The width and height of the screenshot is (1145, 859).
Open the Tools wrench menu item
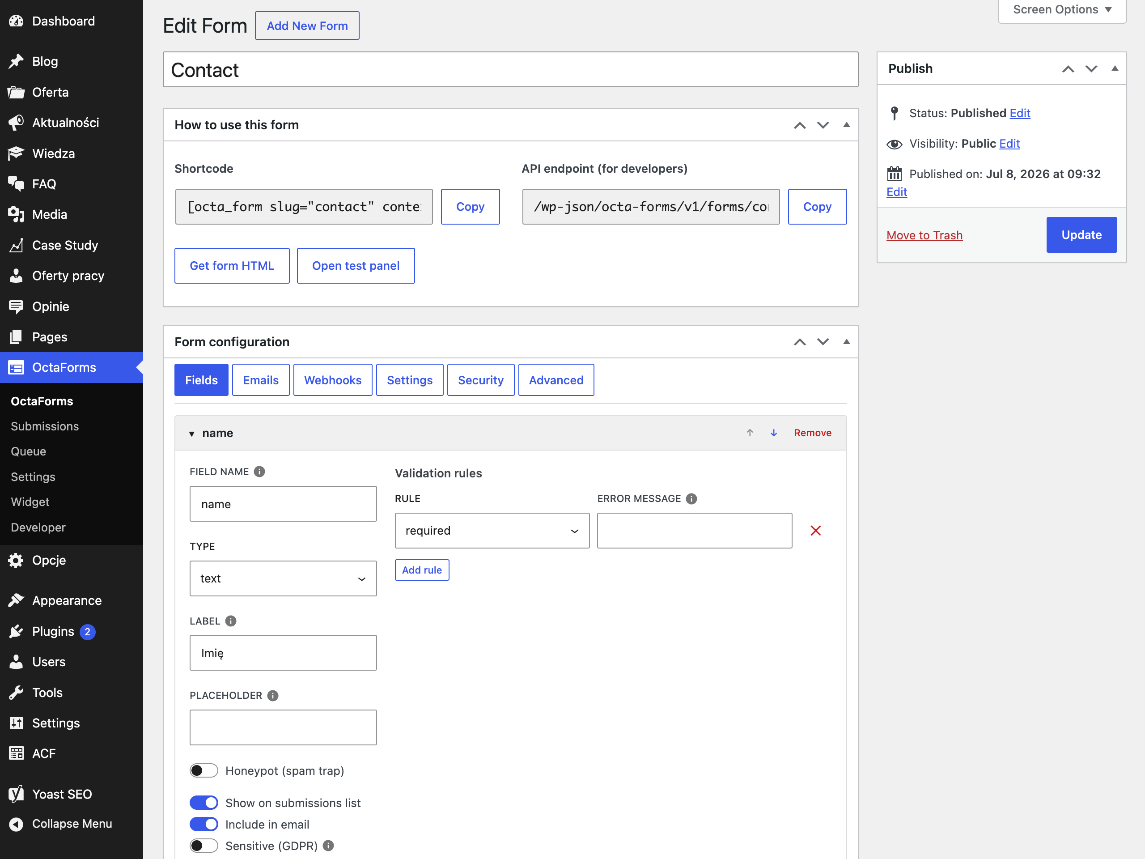tap(72, 692)
